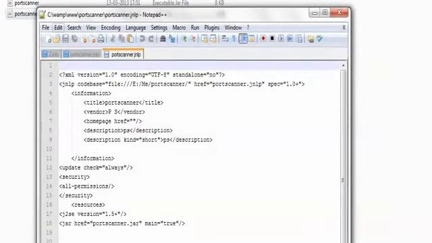Click the jnlp codebase line
The image size is (432, 243).
click(182, 84)
